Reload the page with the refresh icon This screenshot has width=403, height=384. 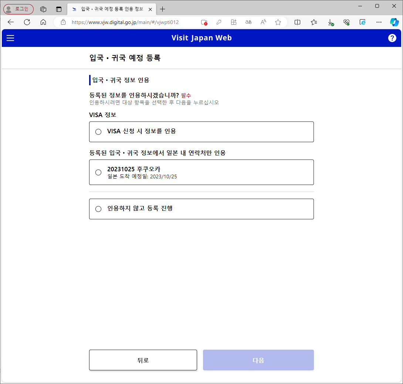pos(27,22)
